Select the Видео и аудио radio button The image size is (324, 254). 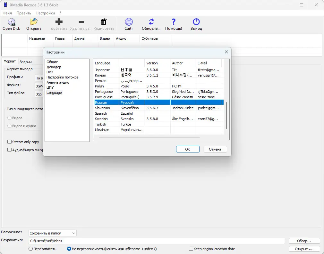tap(9, 126)
